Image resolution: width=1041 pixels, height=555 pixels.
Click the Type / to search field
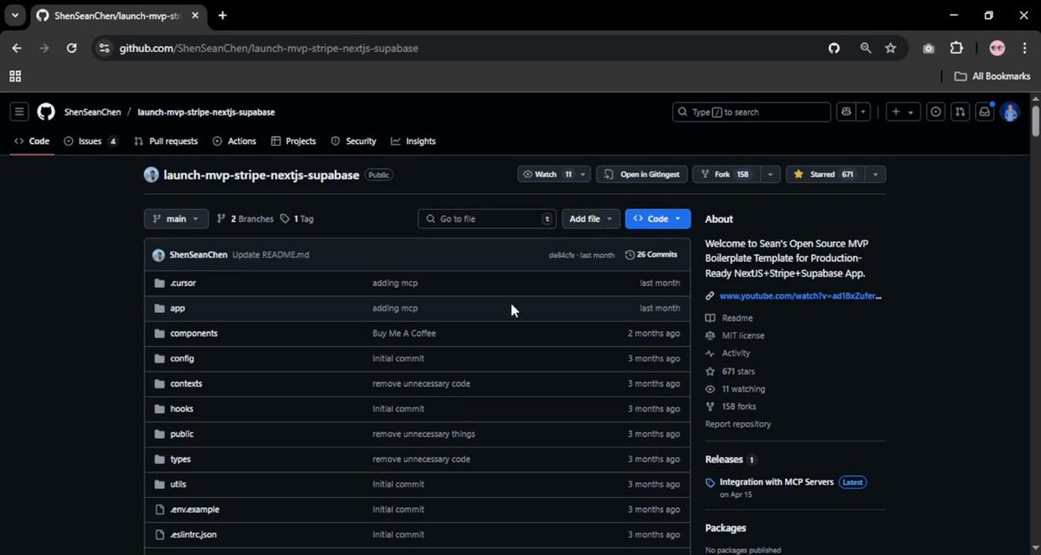click(751, 112)
